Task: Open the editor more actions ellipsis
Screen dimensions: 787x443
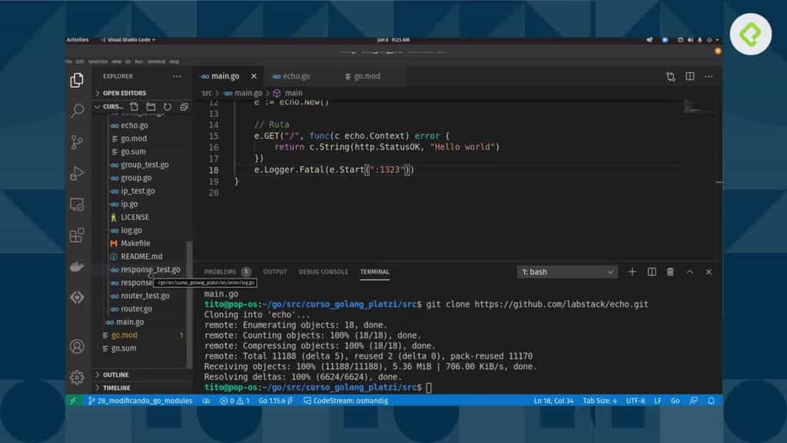Action: [709, 76]
